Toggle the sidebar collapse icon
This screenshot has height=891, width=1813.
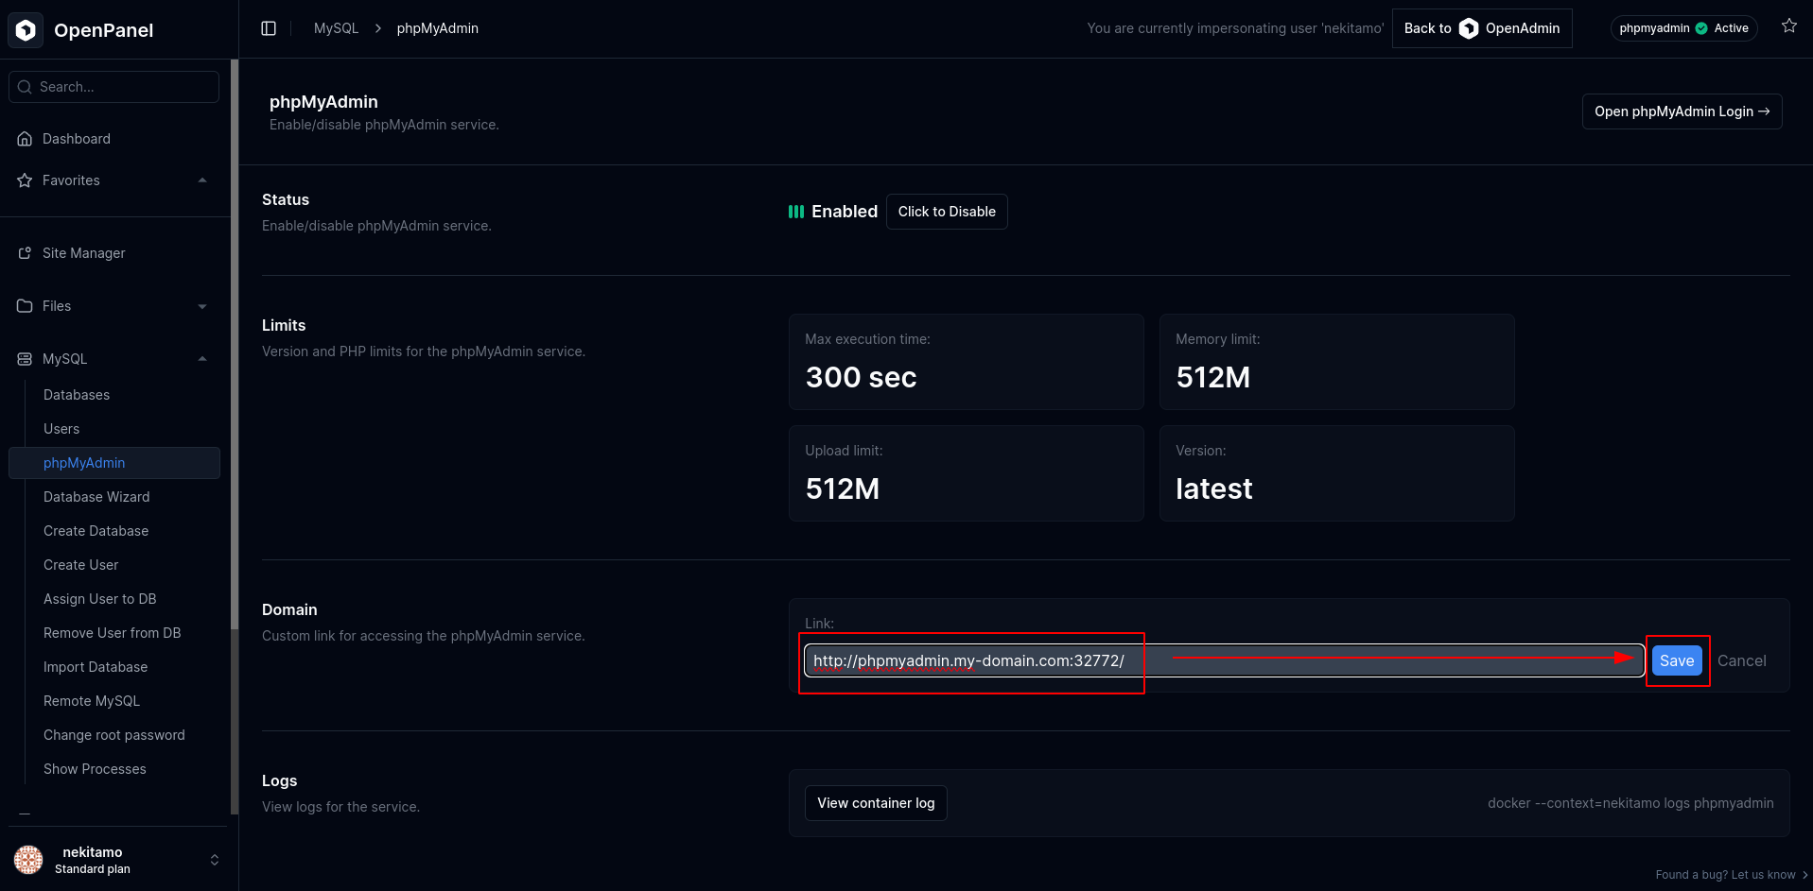(269, 28)
